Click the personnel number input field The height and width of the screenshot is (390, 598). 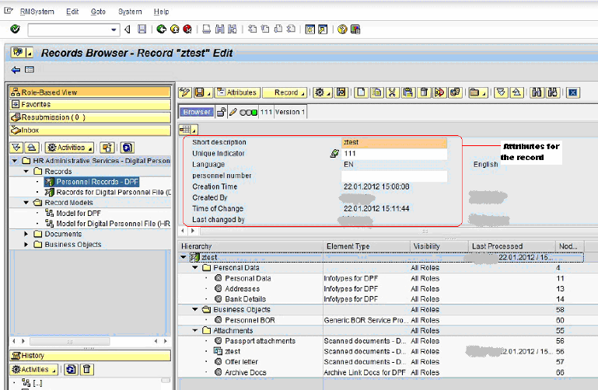(x=394, y=176)
